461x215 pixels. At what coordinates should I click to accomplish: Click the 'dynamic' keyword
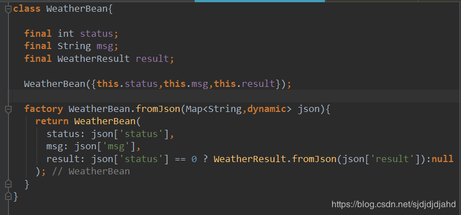pyautogui.click(x=267, y=109)
